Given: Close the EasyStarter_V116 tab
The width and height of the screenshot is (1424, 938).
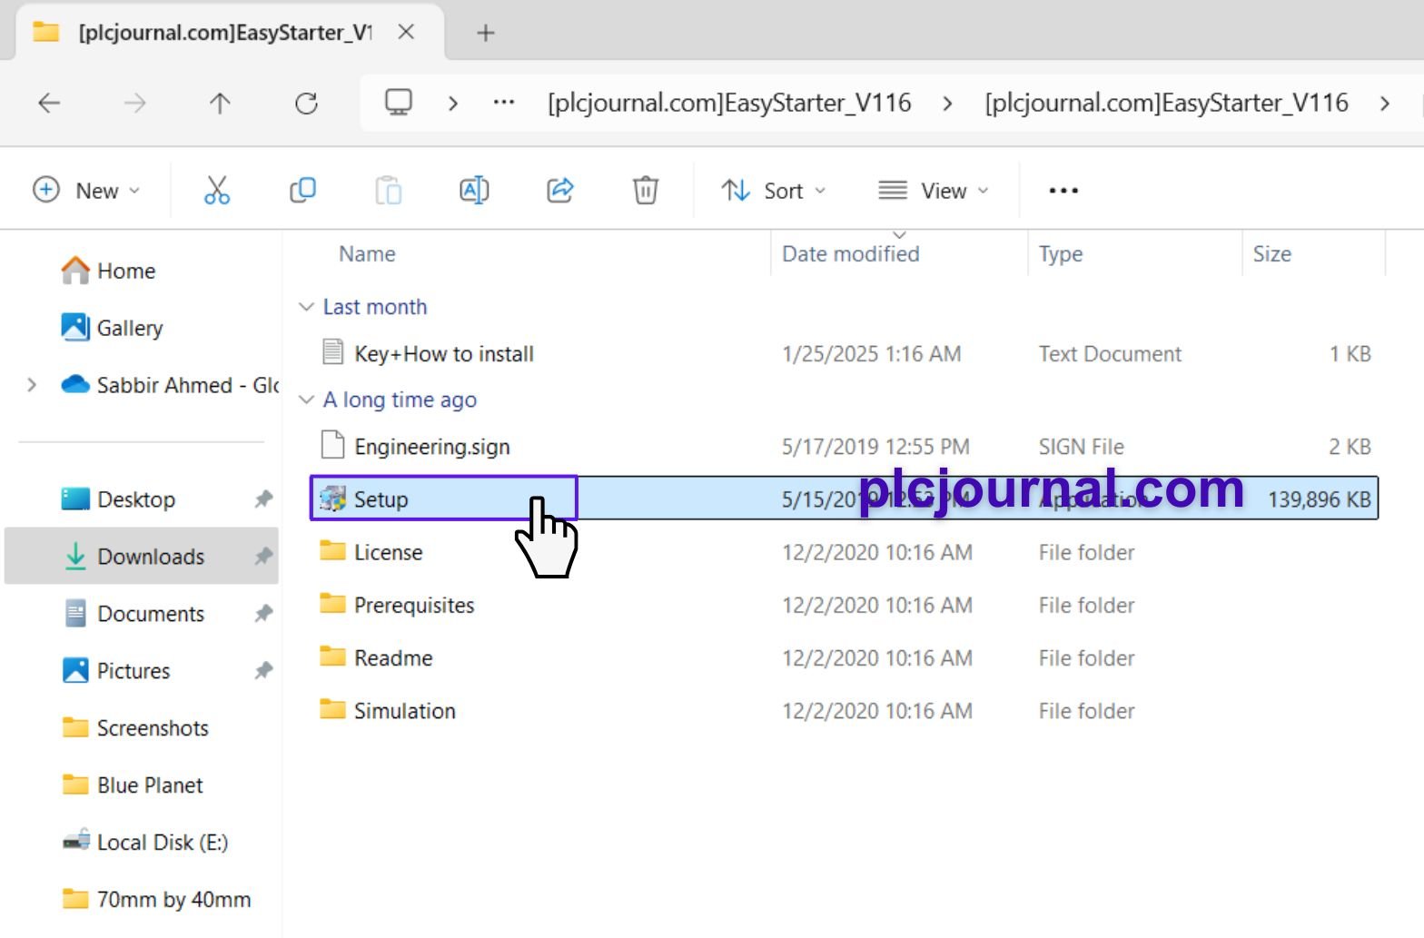Looking at the screenshot, I should click(x=407, y=32).
